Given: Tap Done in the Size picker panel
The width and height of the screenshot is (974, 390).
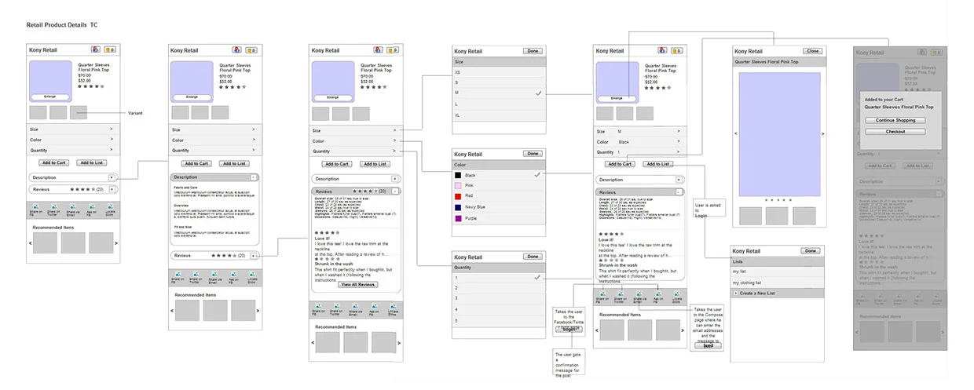Looking at the screenshot, I should 533,51.
